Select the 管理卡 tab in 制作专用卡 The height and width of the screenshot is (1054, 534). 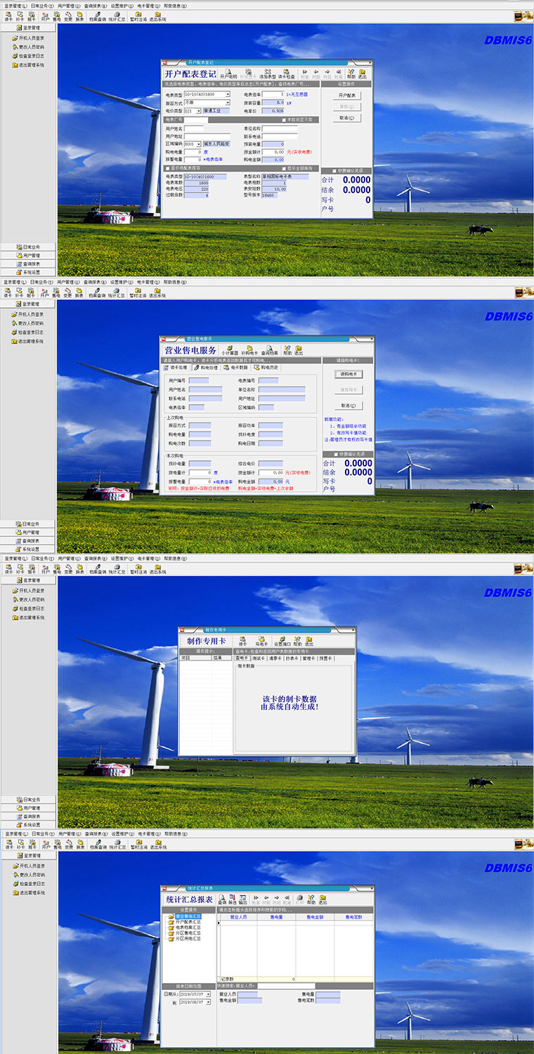[x=309, y=658]
